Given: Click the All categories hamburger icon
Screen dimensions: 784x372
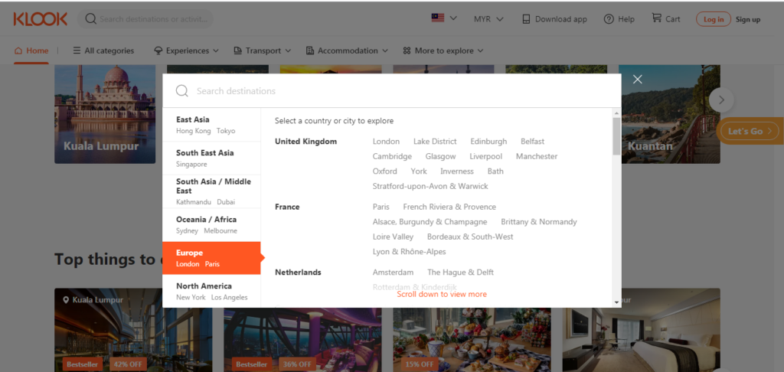Looking at the screenshot, I should point(77,51).
